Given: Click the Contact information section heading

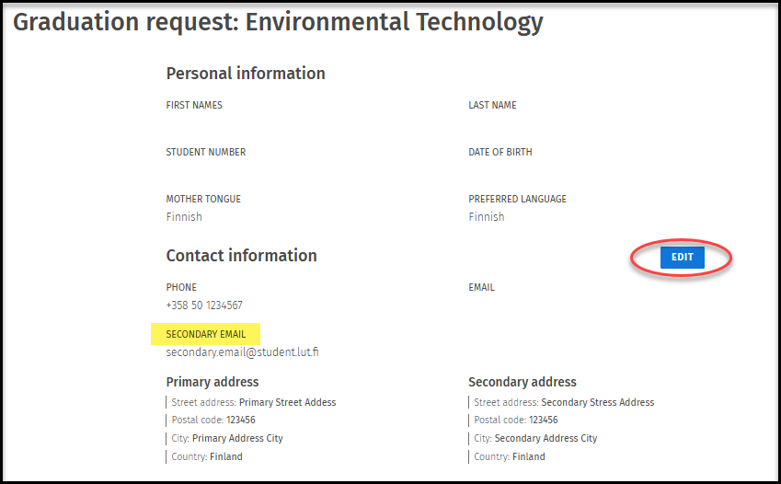Looking at the screenshot, I should (x=241, y=256).
